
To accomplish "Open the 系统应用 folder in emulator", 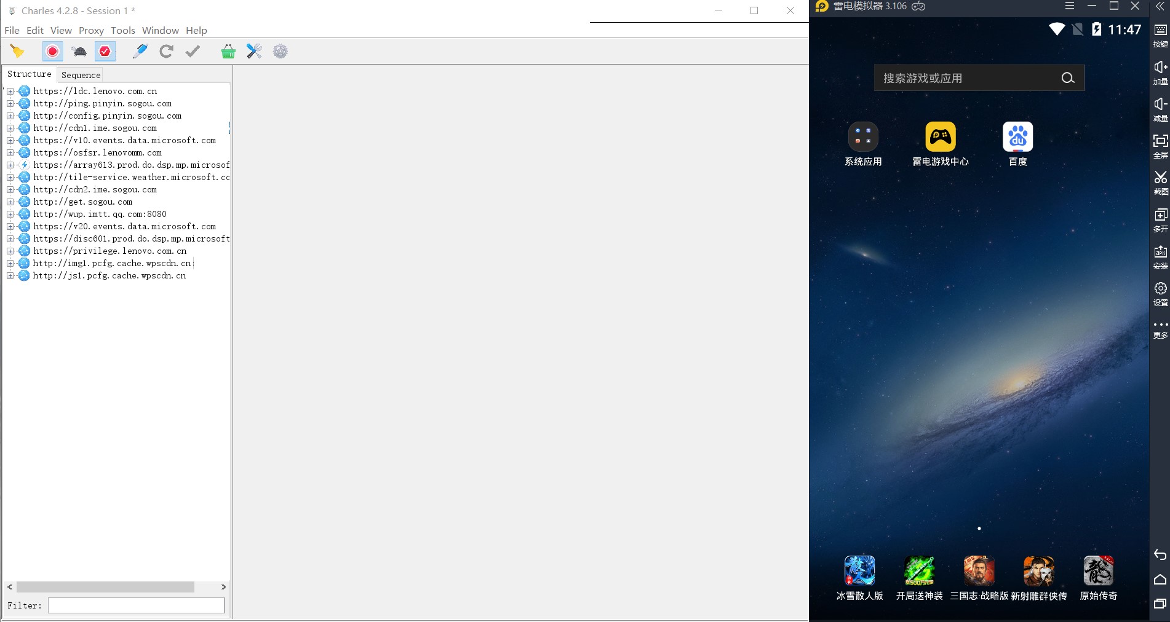I will (863, 144).
